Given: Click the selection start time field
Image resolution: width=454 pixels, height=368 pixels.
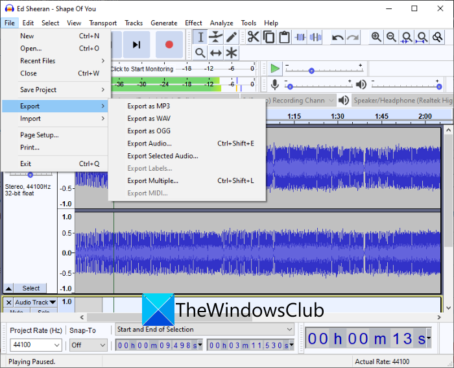Looking at the screenshot, I should 159,345.
